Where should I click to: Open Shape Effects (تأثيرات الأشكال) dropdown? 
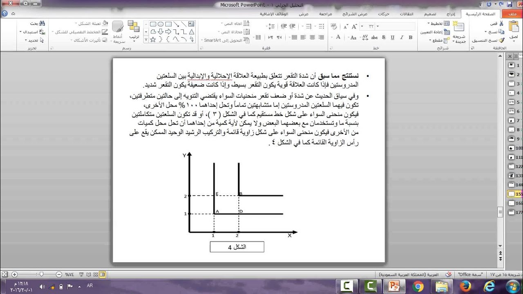89,40
